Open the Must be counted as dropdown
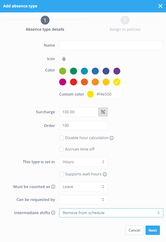Image resolution: width=166 pixels, height=242 pixels. coord(83,187)
